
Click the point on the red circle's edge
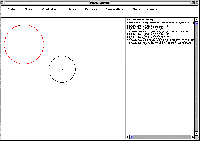pos(19,25)
